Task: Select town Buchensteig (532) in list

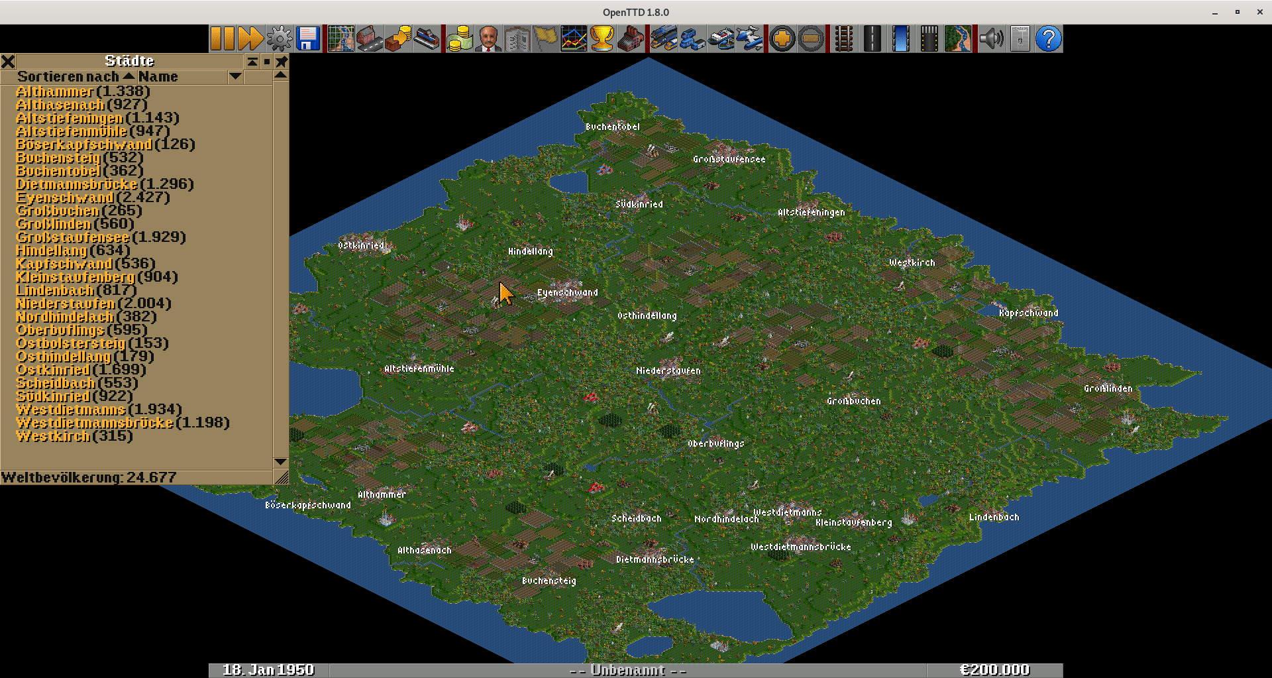Action: click(x=79, y=158)
